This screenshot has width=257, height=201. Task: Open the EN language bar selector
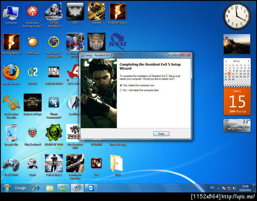pyautogui.click(x=212, y=188)
